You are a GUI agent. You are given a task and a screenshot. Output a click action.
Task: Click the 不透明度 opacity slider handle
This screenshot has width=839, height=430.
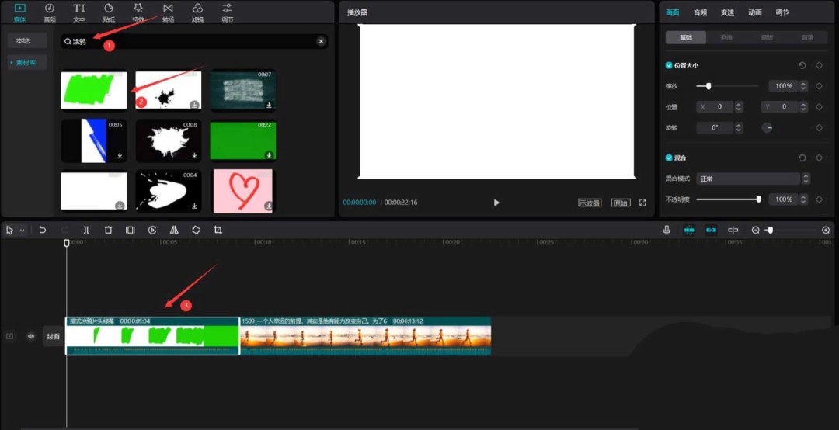click(x=758, y=199)
